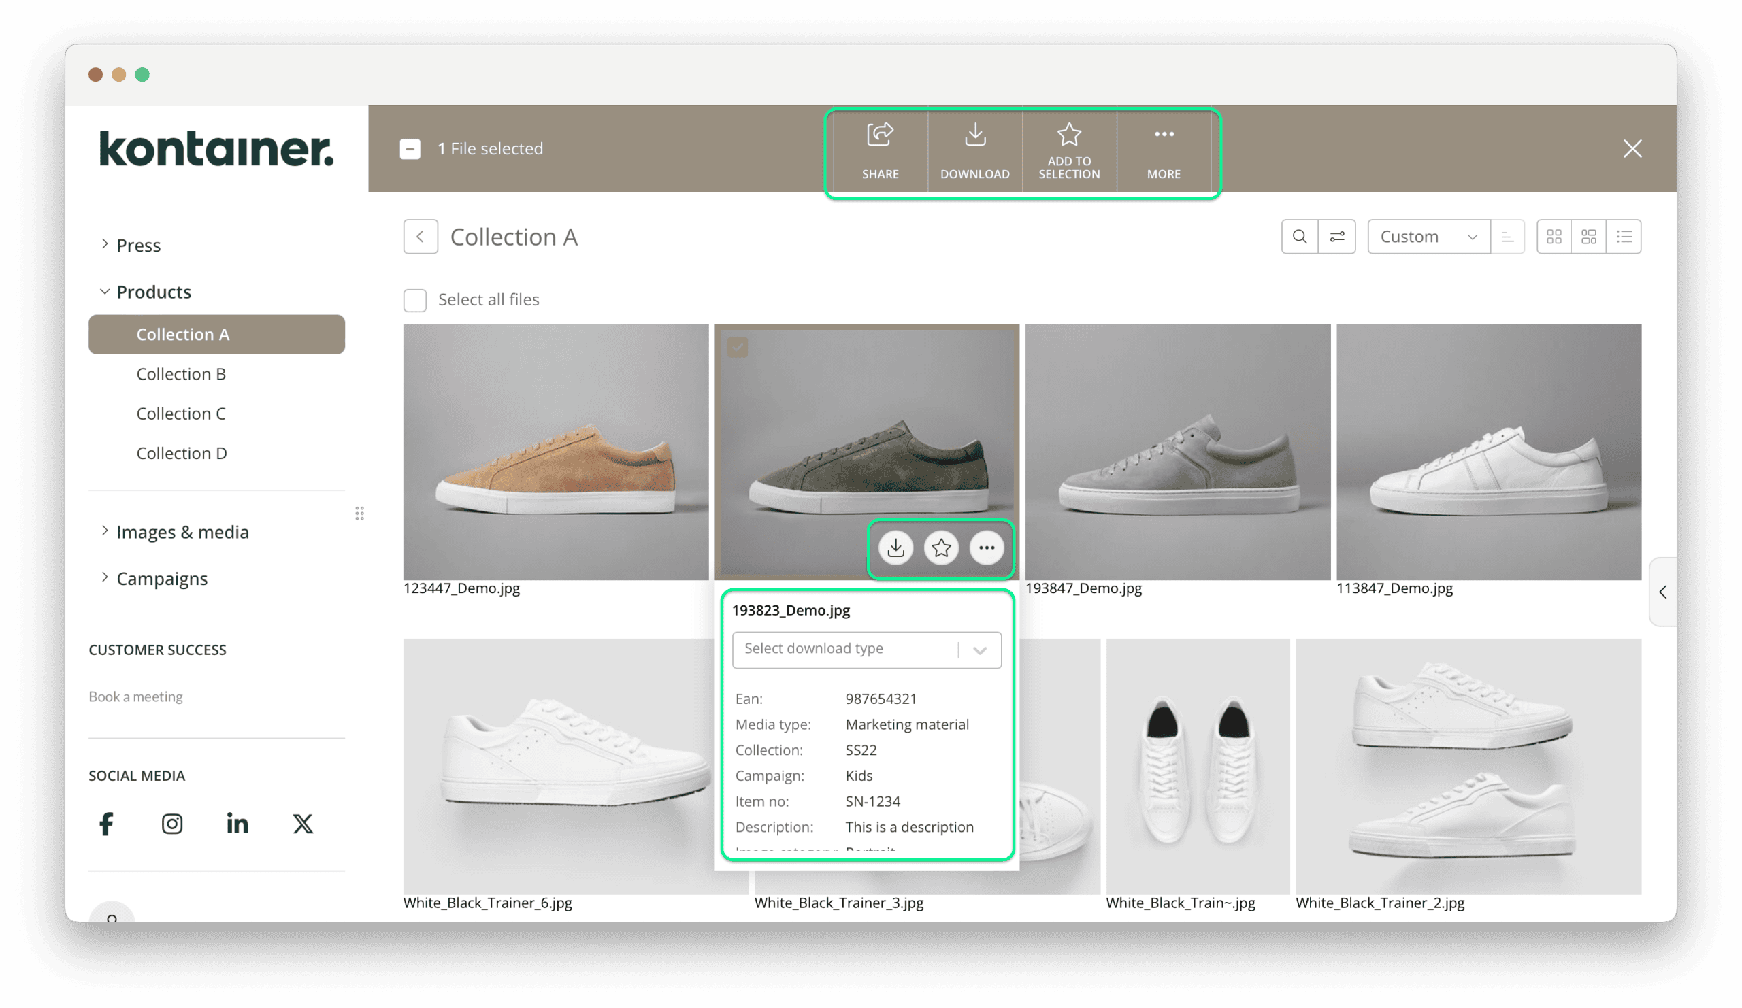
Task: Click the sidebar resize grip dots
Action: [x=359, y=513]
